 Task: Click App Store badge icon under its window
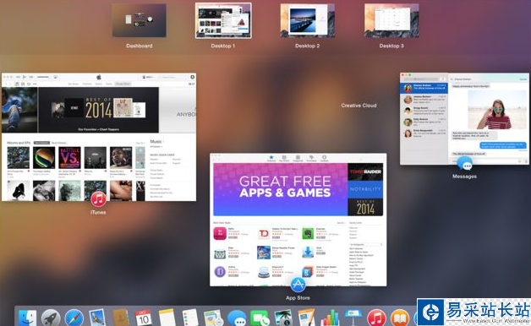[x=298, y=285]
